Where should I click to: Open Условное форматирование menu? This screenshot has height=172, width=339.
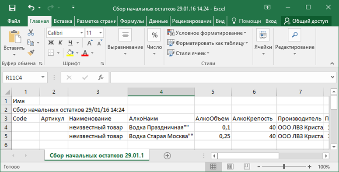(x=207, y=33)
